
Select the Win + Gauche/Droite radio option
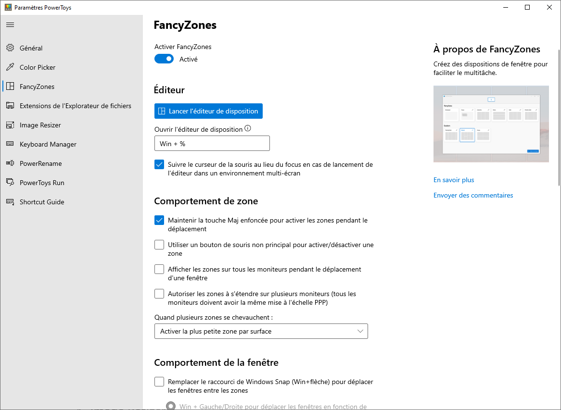171,406
